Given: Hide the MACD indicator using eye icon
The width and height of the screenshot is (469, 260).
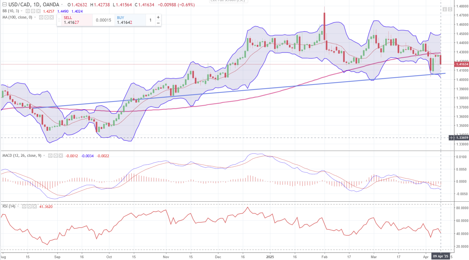Looking at the screenshot, I should coord(50,156).
